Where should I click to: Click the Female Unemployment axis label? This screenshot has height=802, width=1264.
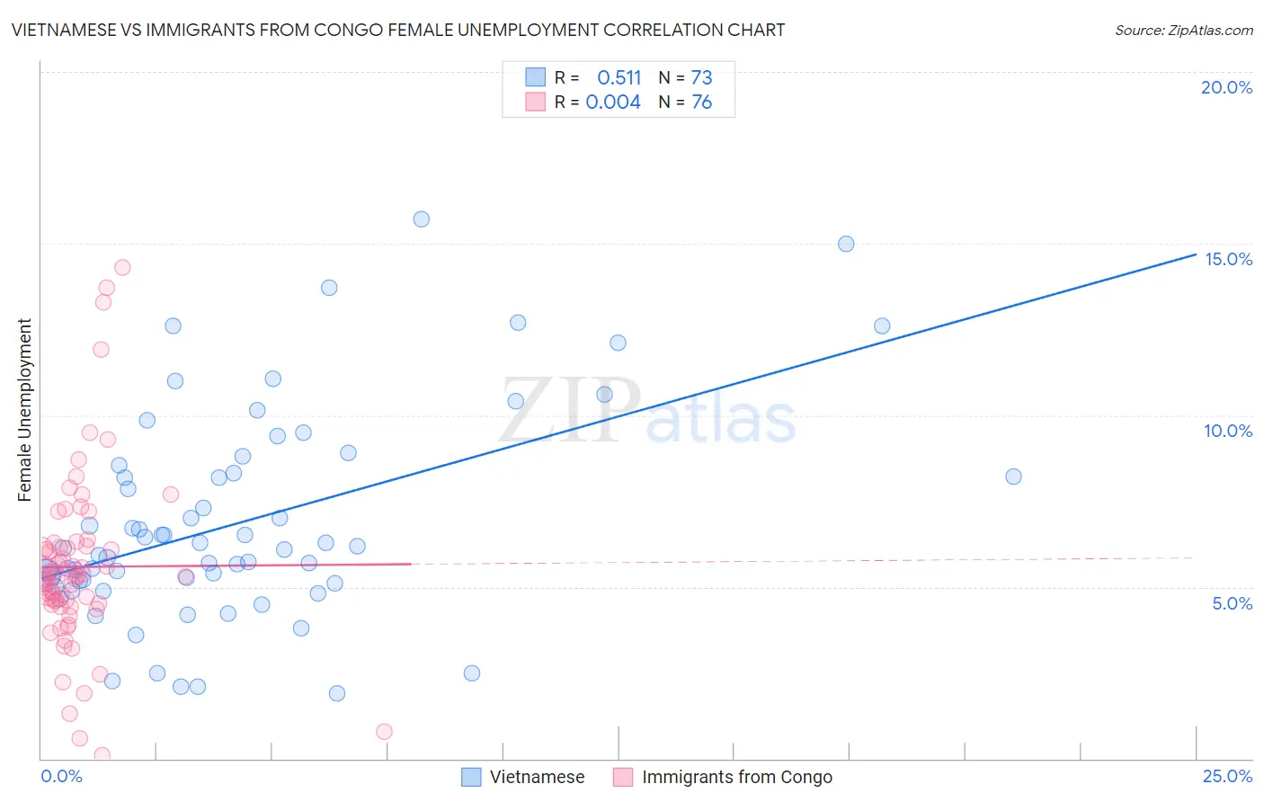(x=24, y=409)
